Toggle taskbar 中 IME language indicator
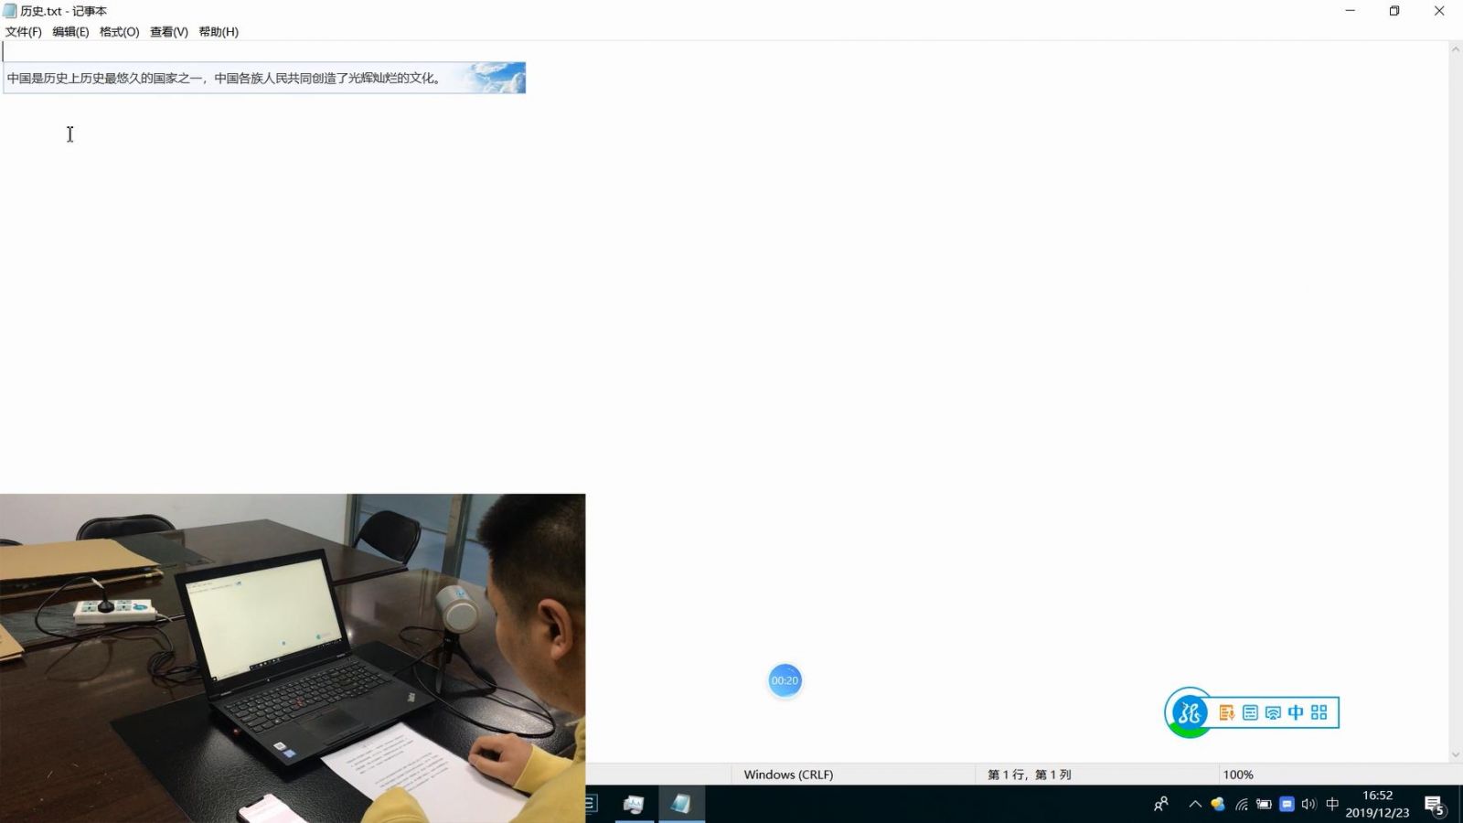Viewport: 1463px width, 823px height. (x=1332, y=805)
